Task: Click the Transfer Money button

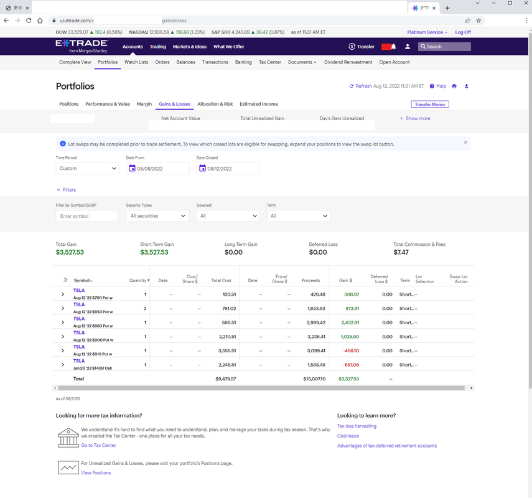Action: (x=430, y=104)
